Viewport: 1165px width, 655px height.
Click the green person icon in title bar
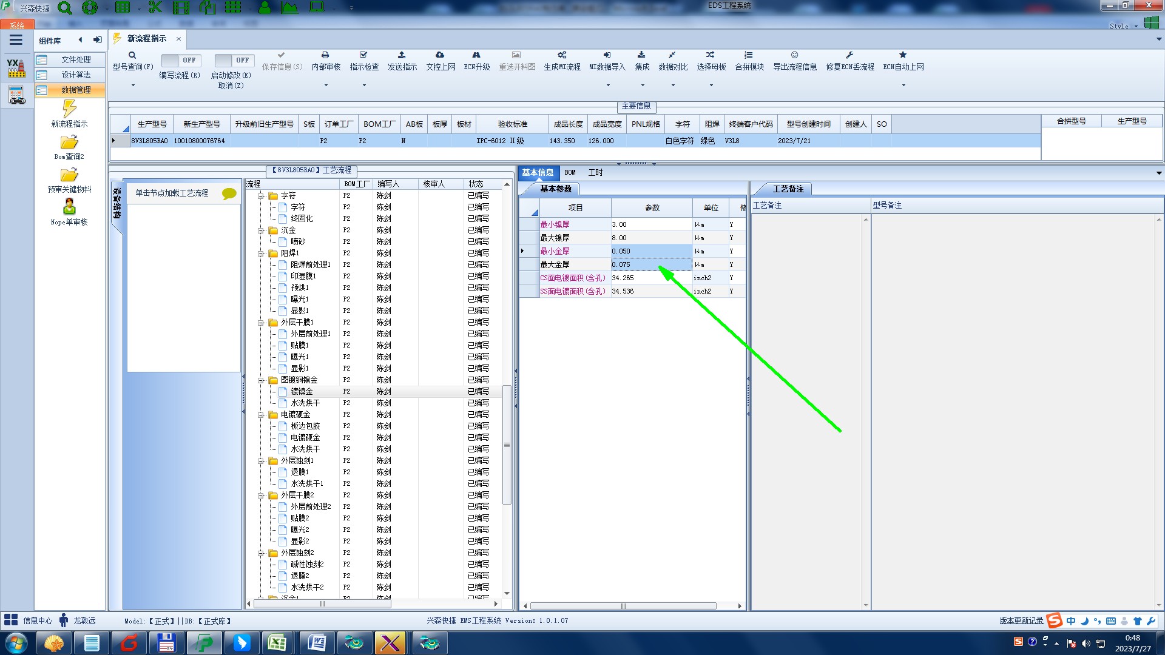click(x=265, y=7)
